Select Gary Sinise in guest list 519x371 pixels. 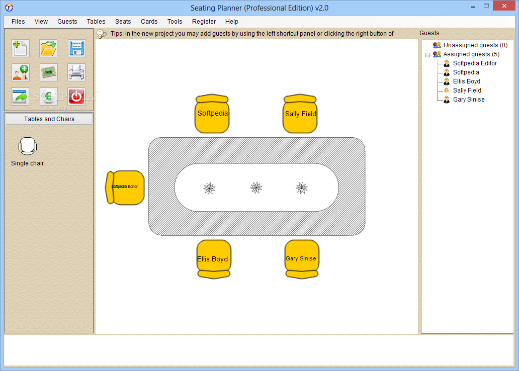click(469, 100)
